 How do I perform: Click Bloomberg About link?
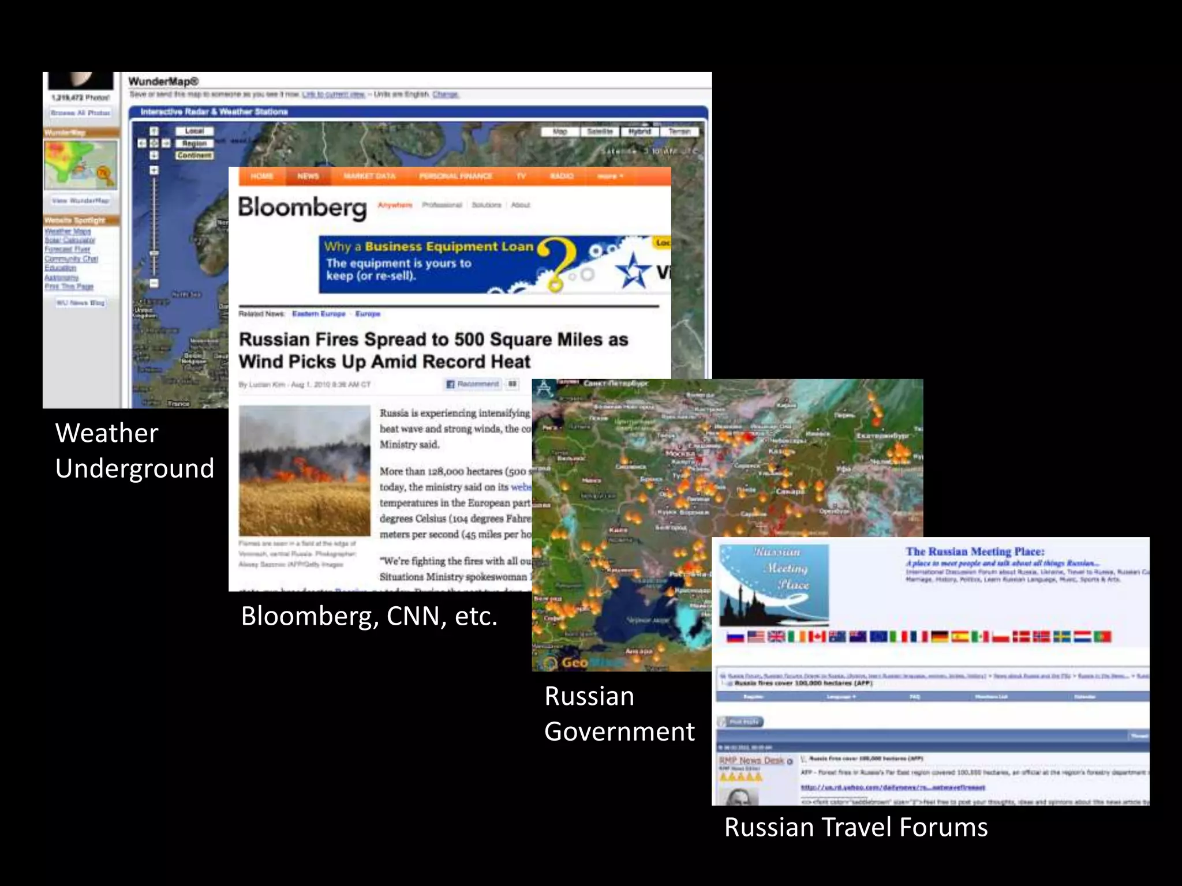(521, 205)
